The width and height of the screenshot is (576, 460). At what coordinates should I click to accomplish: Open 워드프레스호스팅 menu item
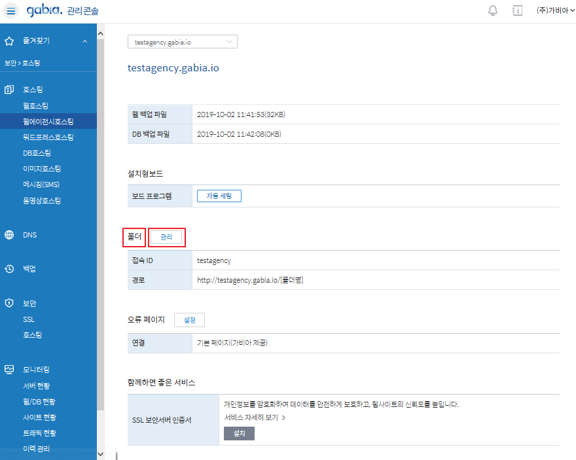[48, 137]
